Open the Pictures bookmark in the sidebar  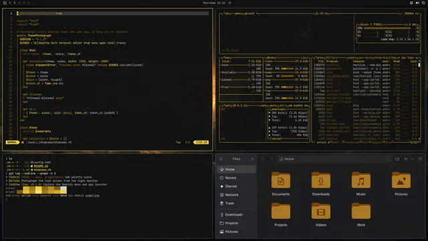236,232
